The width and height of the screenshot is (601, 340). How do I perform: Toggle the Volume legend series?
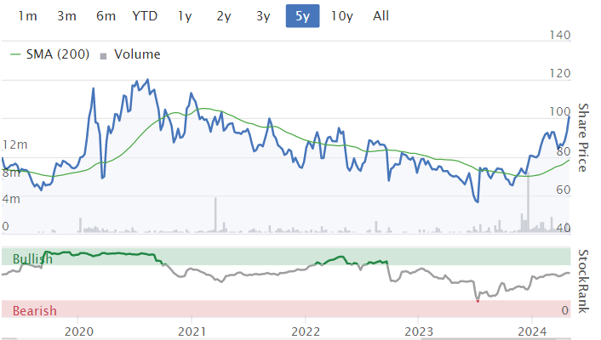click(130, 54)
